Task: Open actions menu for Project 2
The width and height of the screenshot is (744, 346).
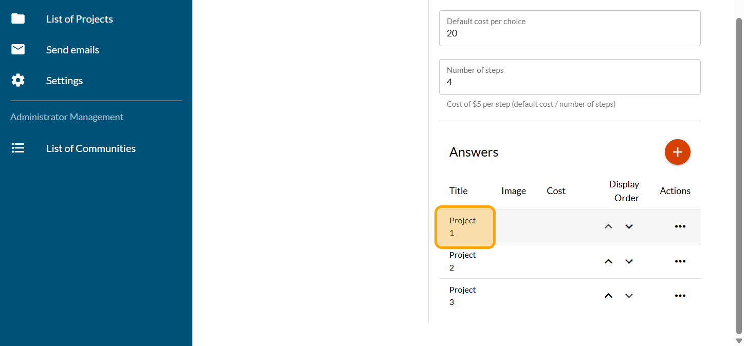Action: pyautogui.click(x=680, y=261)
